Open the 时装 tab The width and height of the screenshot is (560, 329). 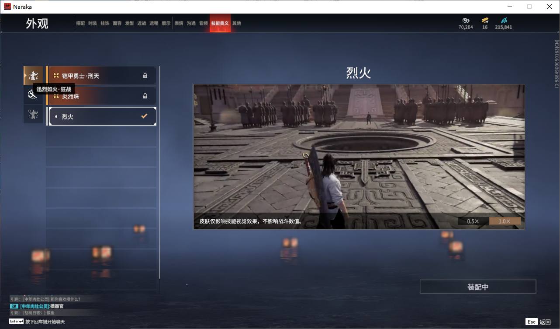[93, 23]
